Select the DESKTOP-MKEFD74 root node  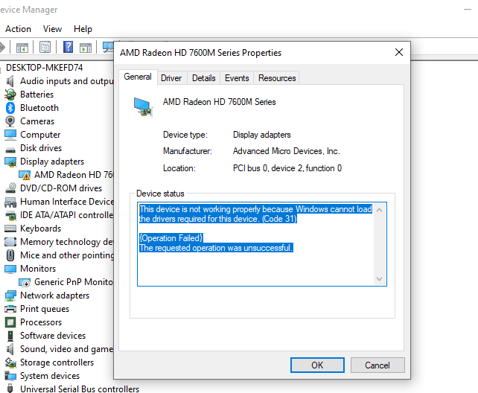45,68
